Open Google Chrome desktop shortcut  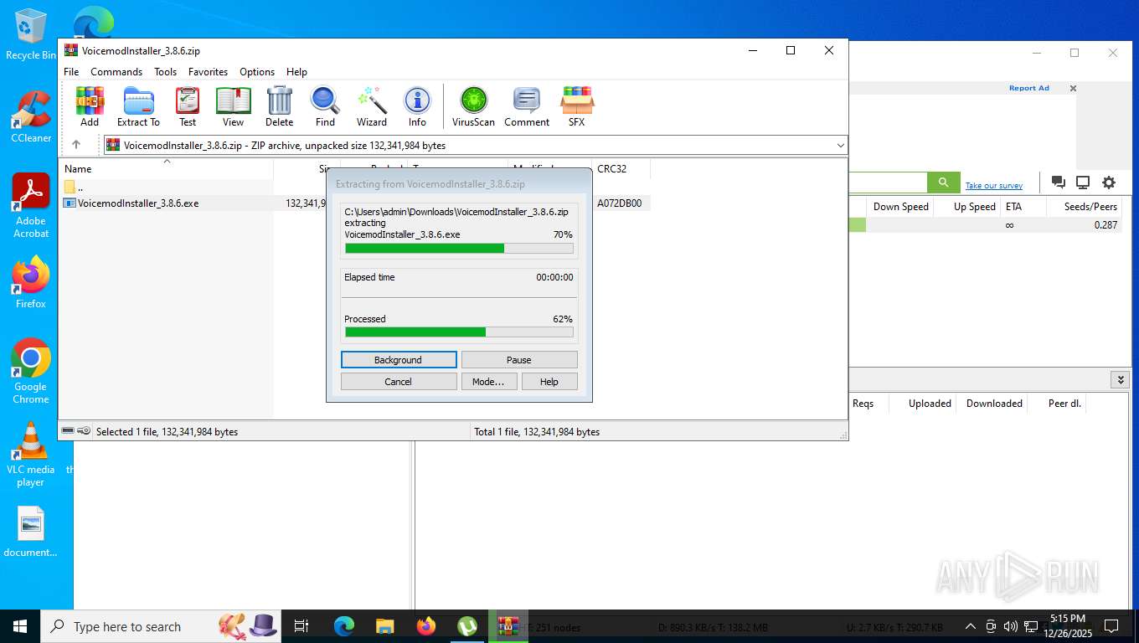click(x=31, y=371)
